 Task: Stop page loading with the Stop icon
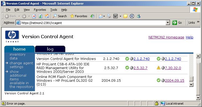(34, 16)
